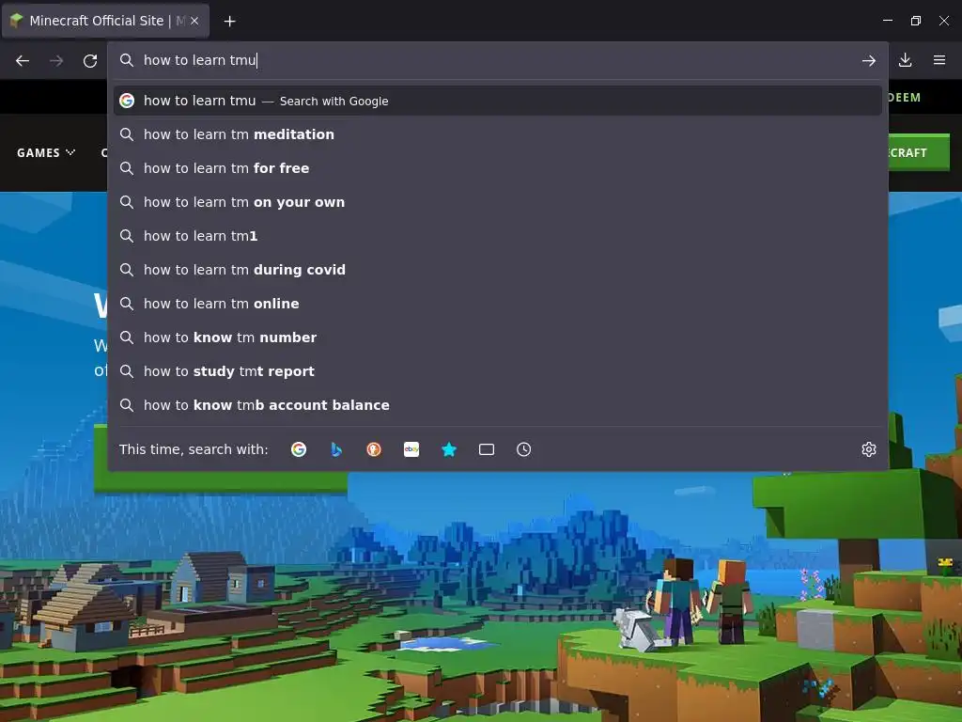Select suggestion 'how to learn tm online'
The width and height of the screenshot is (962, 722).
pyautogui.click(x=498, y=304)
